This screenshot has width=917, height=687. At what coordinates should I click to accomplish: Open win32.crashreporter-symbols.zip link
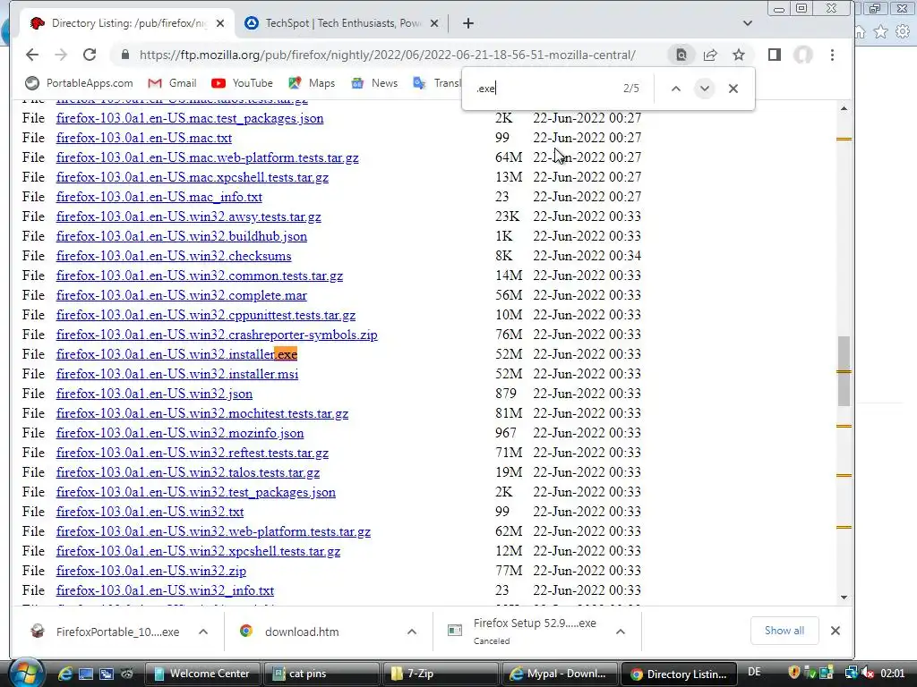pyautogui.click(x=217, y=335)
